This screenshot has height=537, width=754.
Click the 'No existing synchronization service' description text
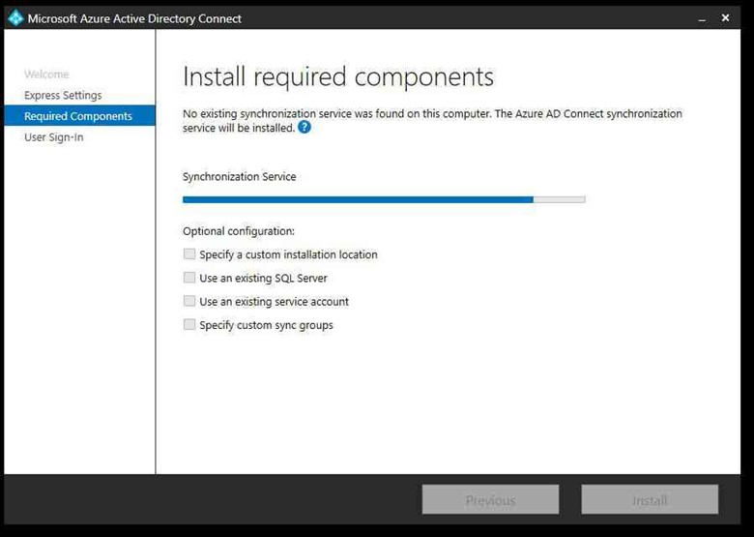(432, 114)
